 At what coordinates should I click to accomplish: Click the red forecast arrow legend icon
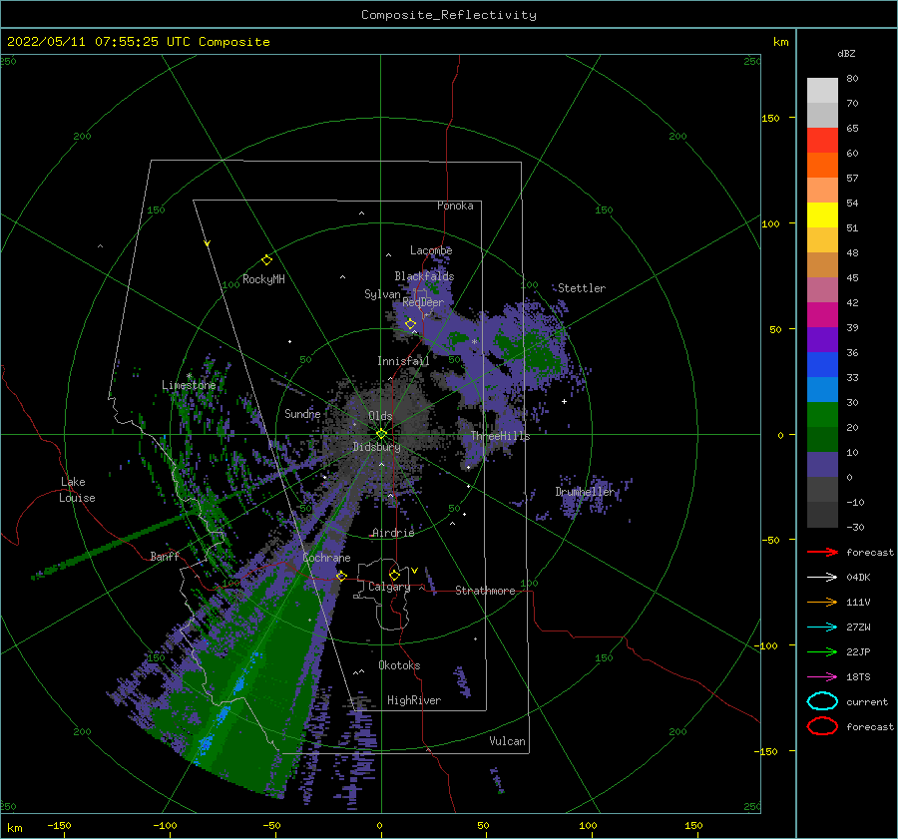click(x=822, y=552)
